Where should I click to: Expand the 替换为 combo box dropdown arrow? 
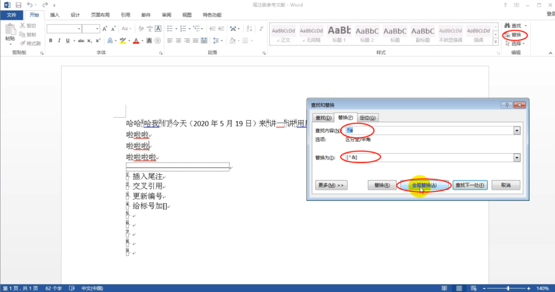click(x=516, y=158)
